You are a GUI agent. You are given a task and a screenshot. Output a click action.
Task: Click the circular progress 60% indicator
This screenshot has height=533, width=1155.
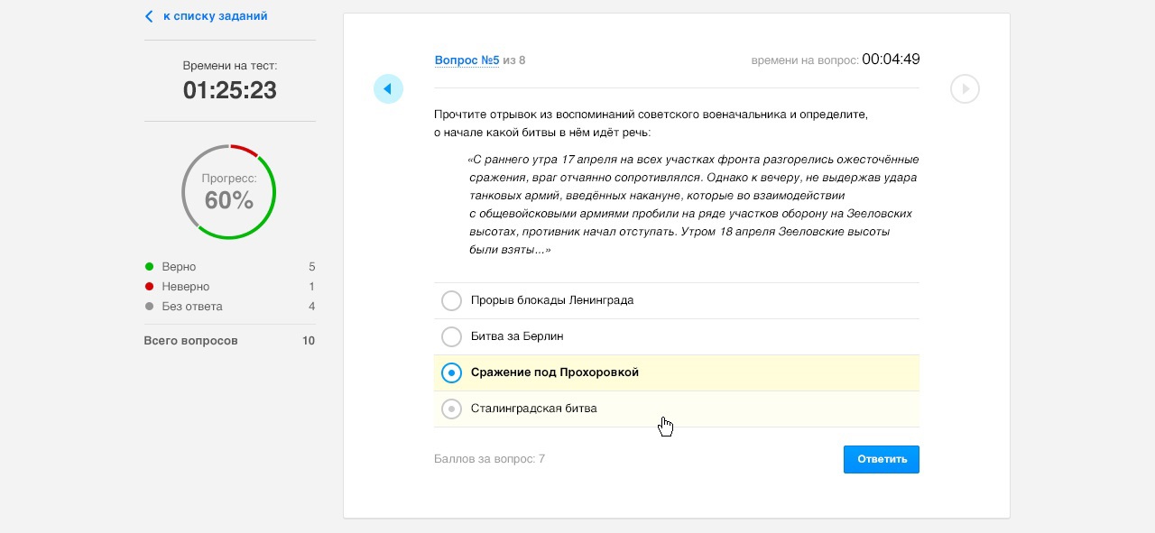pos(229,192)
